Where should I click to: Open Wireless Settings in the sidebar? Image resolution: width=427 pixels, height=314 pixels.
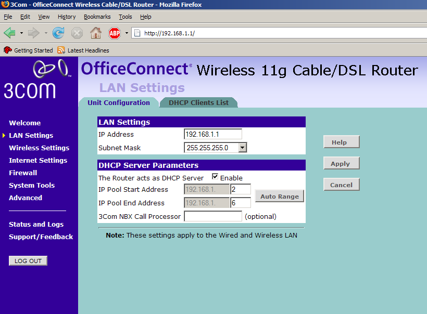coord(39,148)
